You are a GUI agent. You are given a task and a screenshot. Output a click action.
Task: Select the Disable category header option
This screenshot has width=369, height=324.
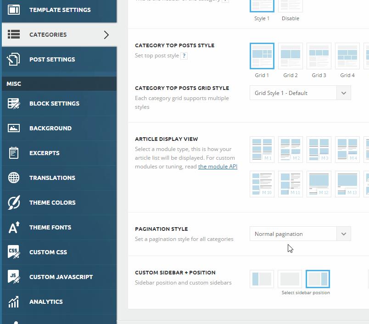[x=291, y=6]
